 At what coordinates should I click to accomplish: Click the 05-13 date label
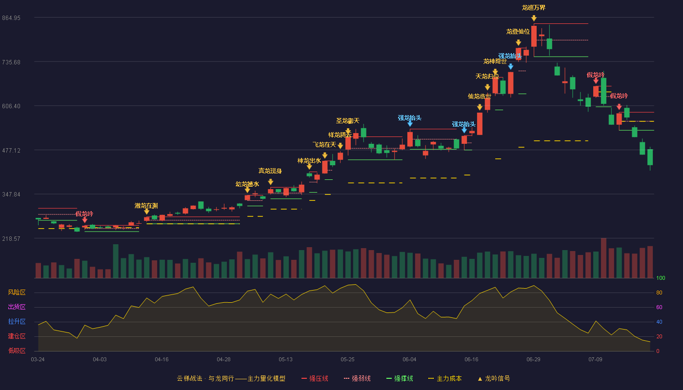[x=285, y=359]
